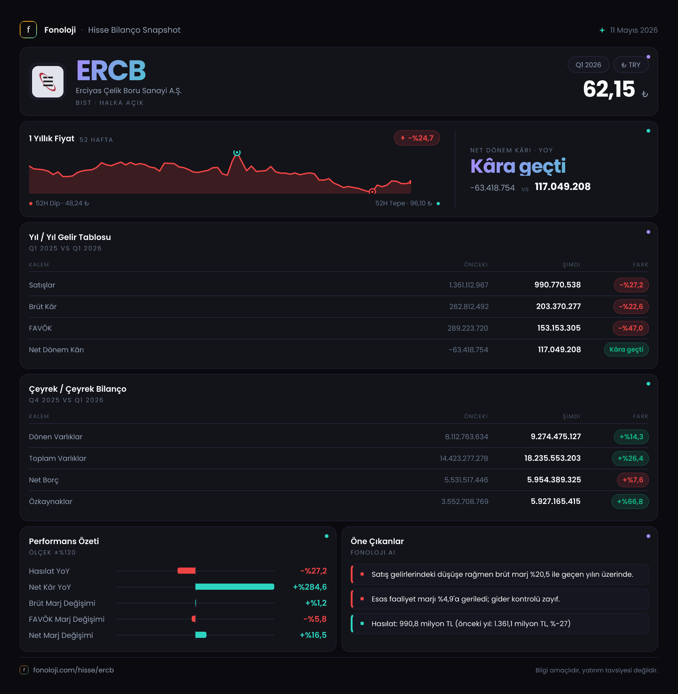Click the red dot beside 52H Dip

(x=31, y=204)
